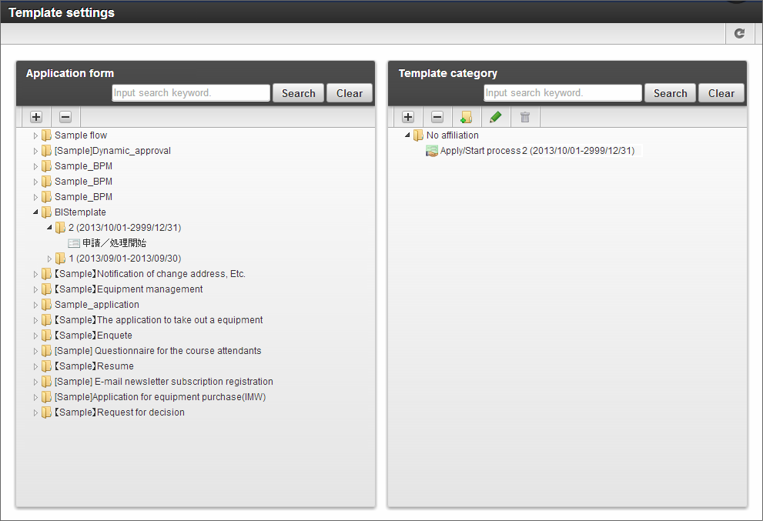Focus the Template category search keyword field
Screen dimensions: 763x521
pyautogui.click(x=563, y=92)
